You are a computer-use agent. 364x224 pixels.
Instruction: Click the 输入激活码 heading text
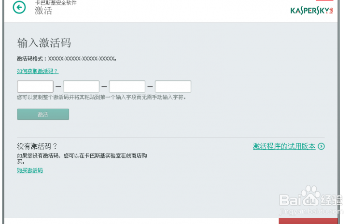44,42
